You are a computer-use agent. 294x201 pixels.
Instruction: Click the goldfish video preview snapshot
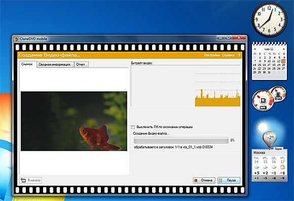tap(74, 121)
